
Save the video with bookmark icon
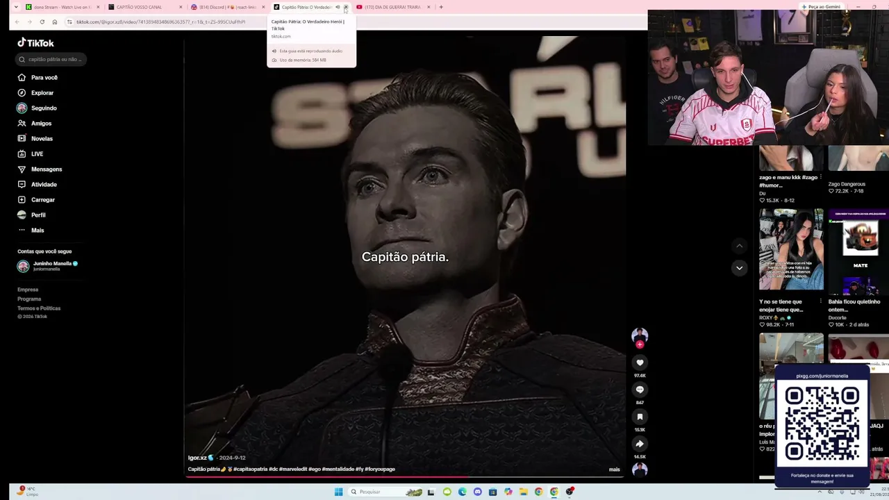coord(640,417)
